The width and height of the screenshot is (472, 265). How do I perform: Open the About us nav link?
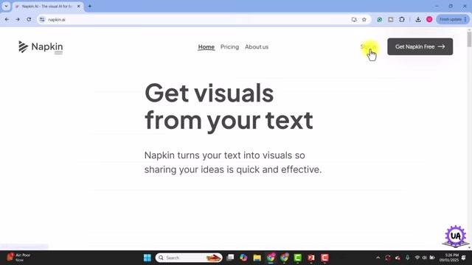coord(257,47)
